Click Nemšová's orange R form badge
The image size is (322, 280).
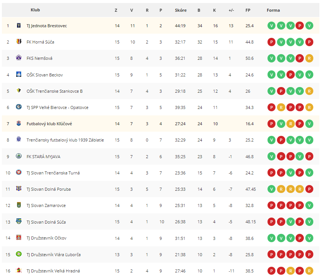pos(309,58)
